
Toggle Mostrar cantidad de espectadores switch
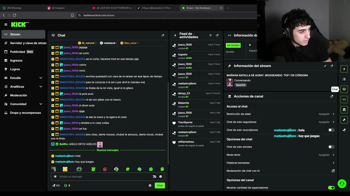331,188
